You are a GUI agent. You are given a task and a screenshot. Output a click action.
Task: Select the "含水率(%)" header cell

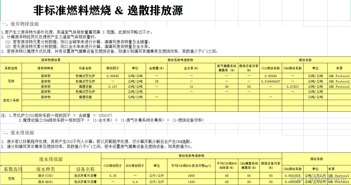pyautogui.click(x=191, y=68)
